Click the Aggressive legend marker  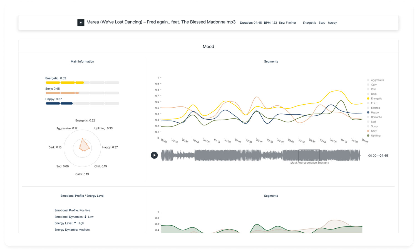pyautogui.click(x=368, y=80)
